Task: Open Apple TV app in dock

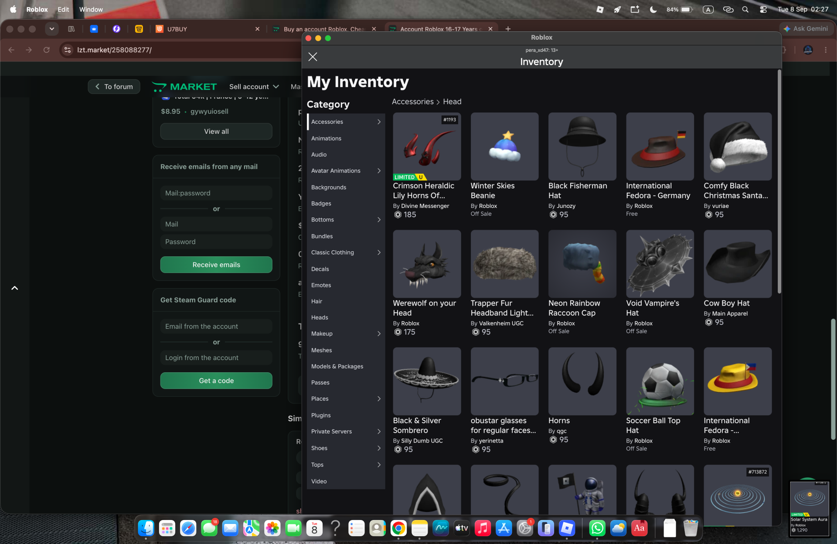Action: (x=462, y=528)
